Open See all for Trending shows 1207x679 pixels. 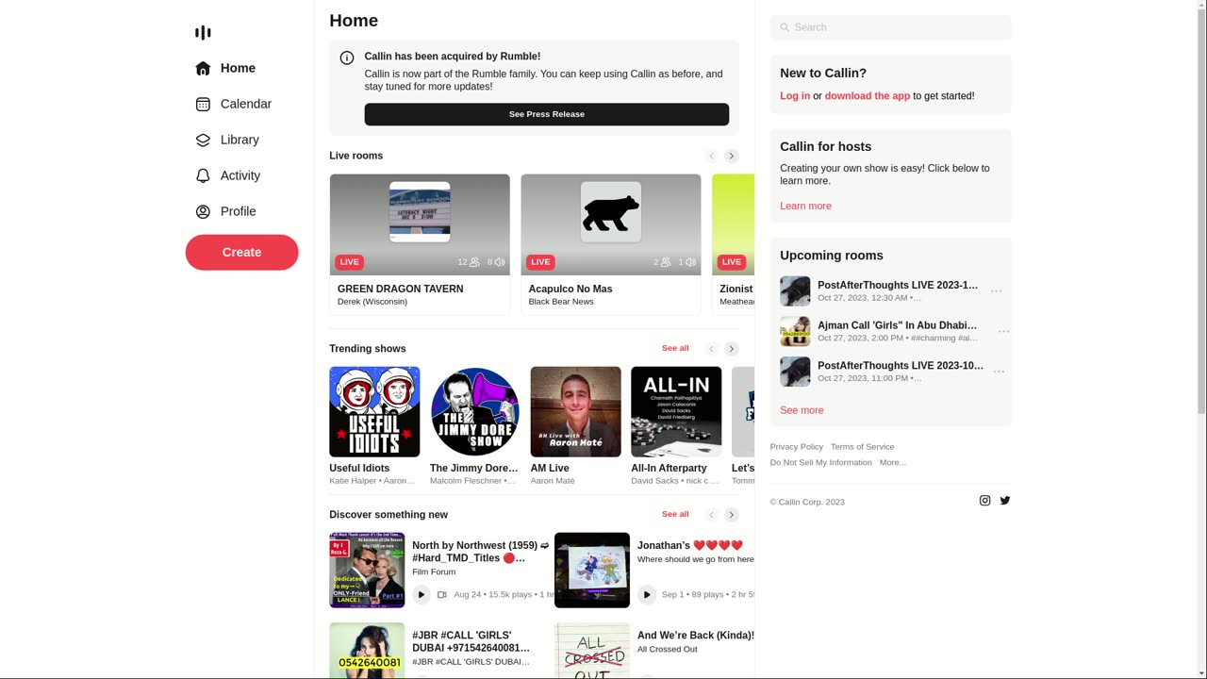pos(675,348)
